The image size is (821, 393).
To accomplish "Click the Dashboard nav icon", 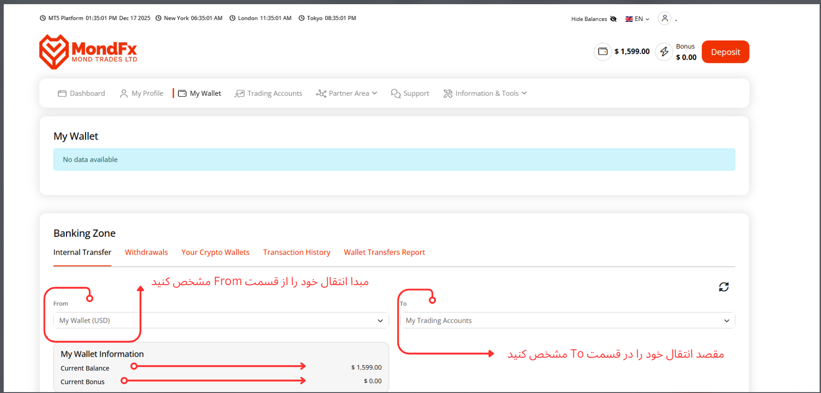I will (62, 93).
